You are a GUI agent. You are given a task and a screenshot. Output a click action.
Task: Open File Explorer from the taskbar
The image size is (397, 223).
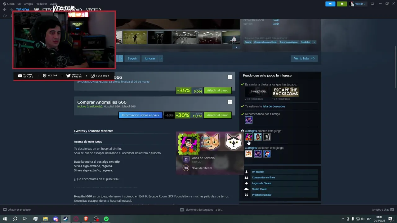tap(45, 219)
